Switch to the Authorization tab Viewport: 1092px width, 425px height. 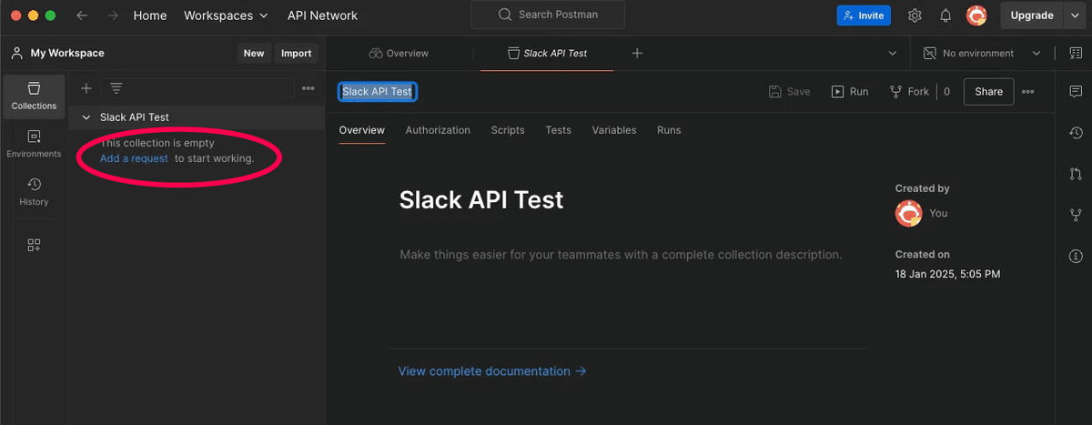point(438,130)
